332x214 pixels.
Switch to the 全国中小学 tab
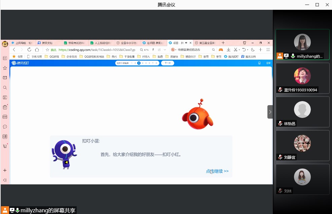tap(127, 43)
